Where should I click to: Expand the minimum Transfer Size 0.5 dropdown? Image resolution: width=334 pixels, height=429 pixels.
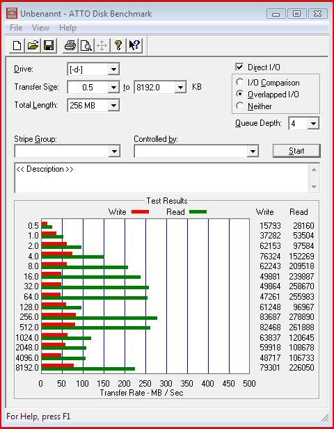tap(113, 88)
